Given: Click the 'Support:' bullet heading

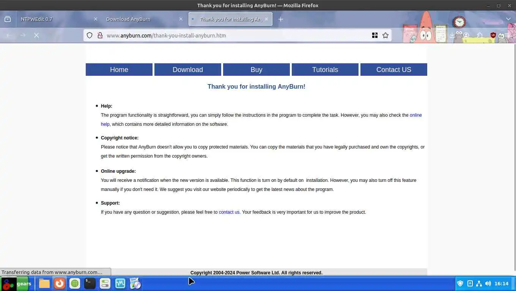Looking at the screenshot, I should pyautogui.click(x=110, y=203).
